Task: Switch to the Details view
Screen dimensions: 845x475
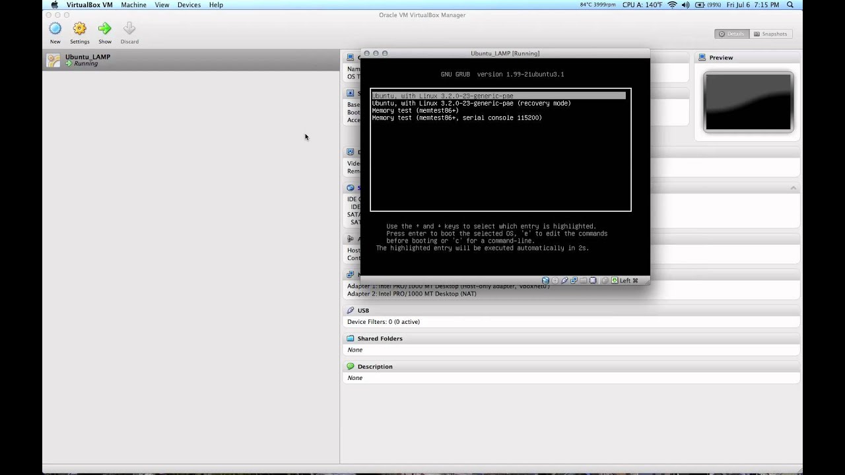Action: click(x=731, y=34)
